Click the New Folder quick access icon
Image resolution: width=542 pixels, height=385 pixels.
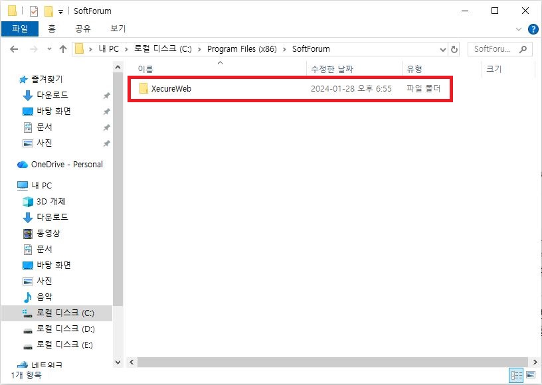(x=48, y=11)
